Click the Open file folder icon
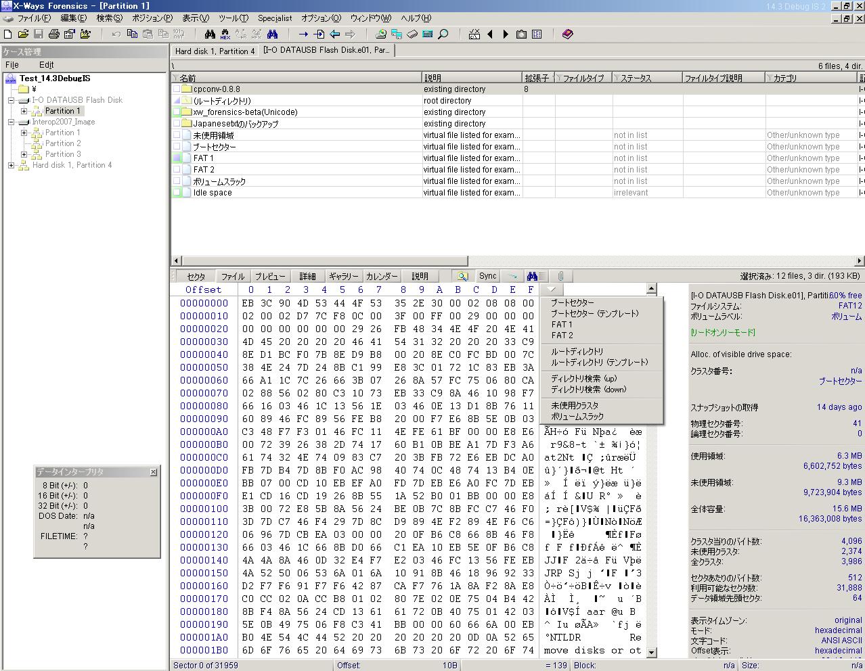The image size is (865, 671). 23,34
